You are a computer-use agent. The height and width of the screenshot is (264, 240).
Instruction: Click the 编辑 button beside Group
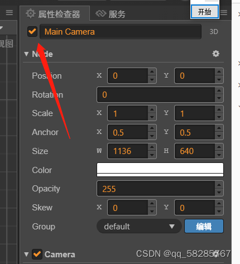pos(204,226)
